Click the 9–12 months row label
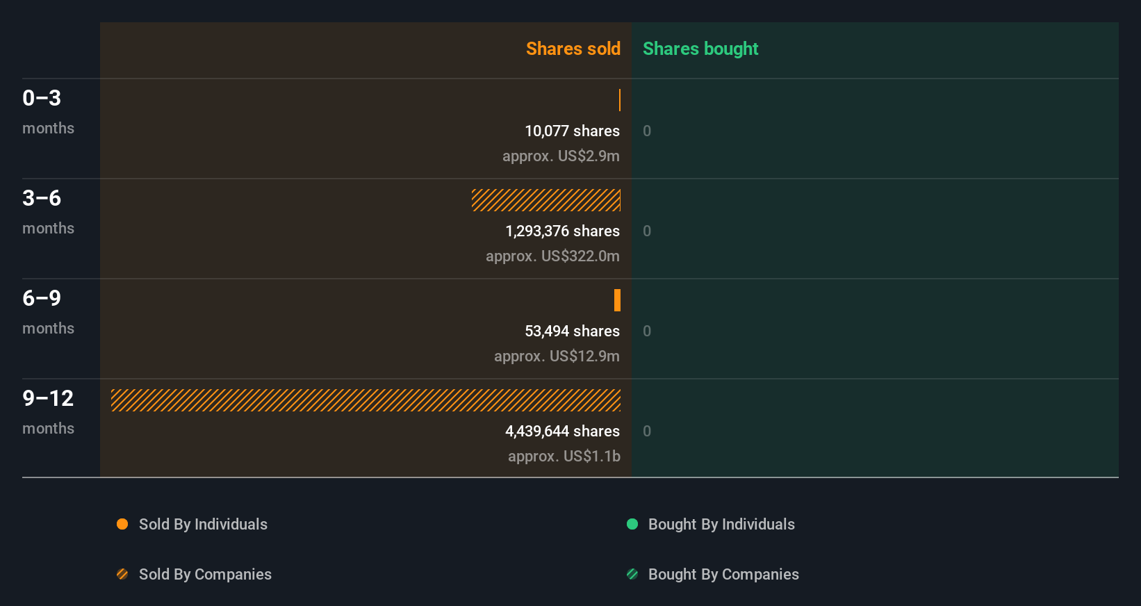 (x=48, y=413)
